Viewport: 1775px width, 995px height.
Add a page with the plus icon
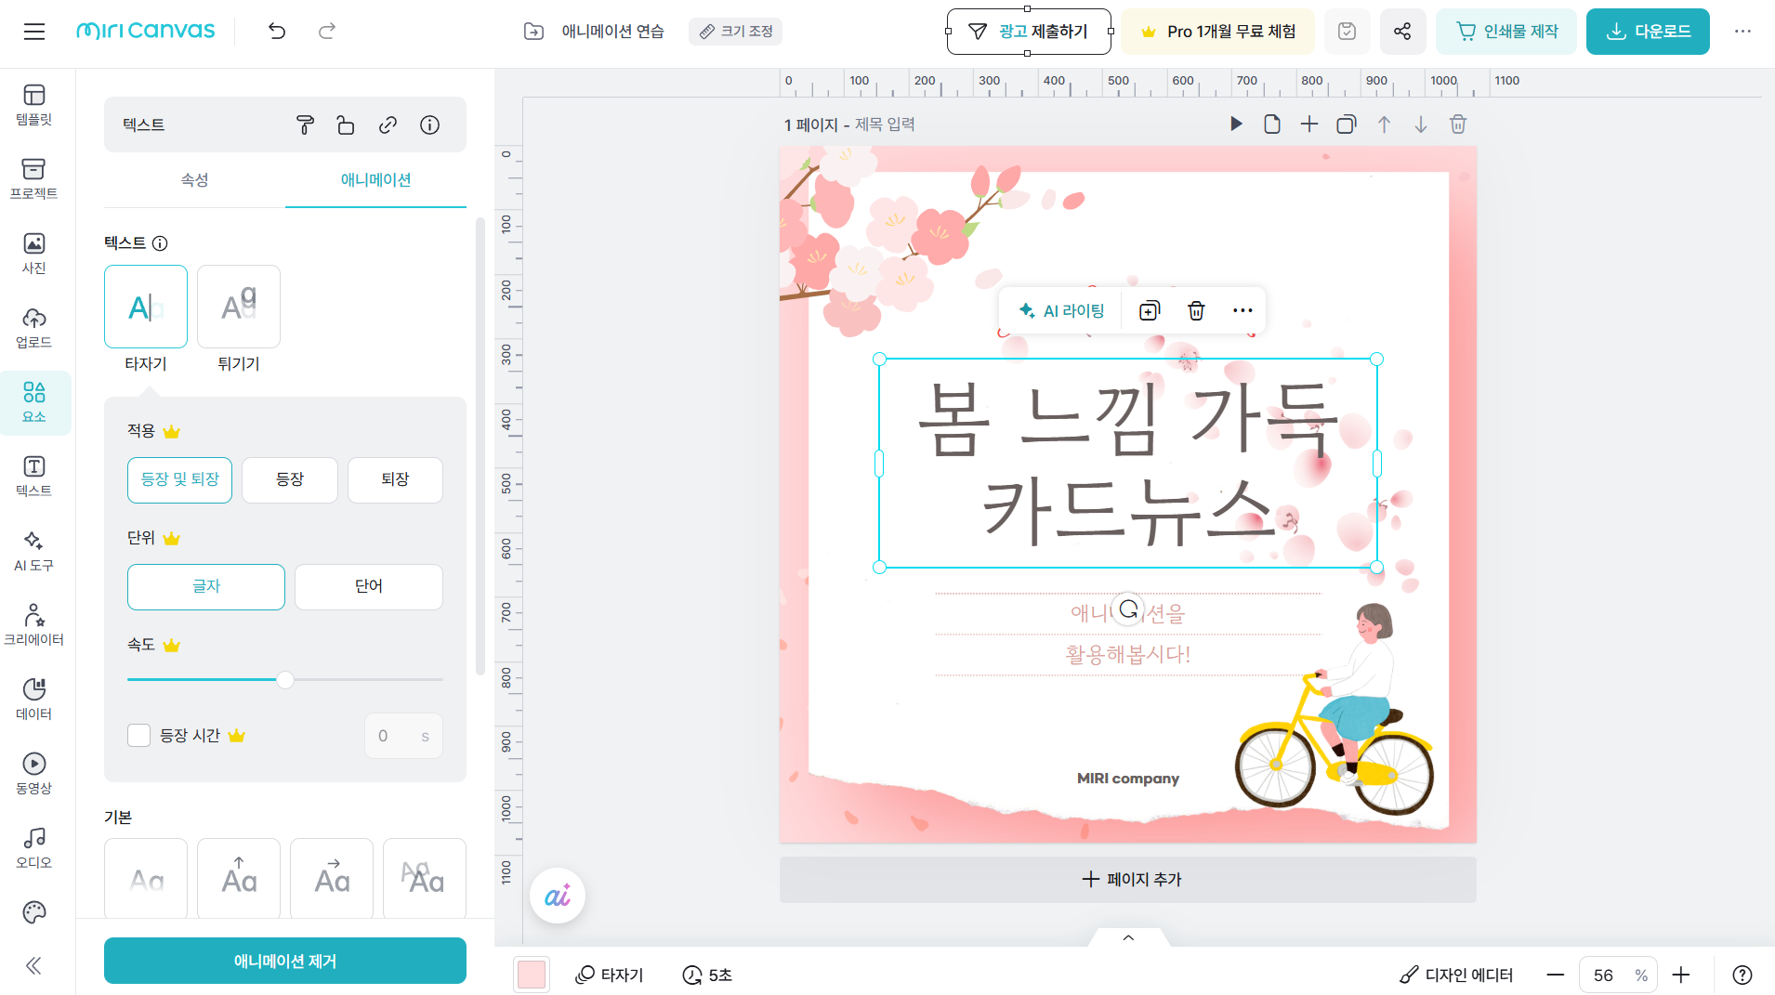pyautogui.click(x=1309, y=124)
